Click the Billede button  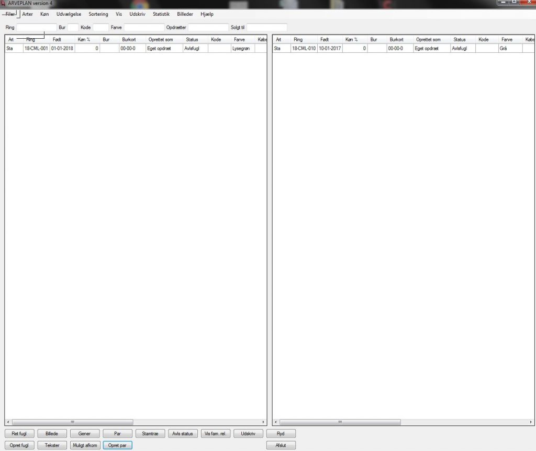[52, 434]
